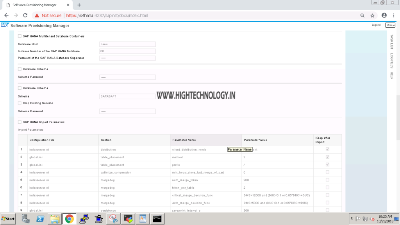
Task: Click the Parameter Value column header
Action: 278,140
